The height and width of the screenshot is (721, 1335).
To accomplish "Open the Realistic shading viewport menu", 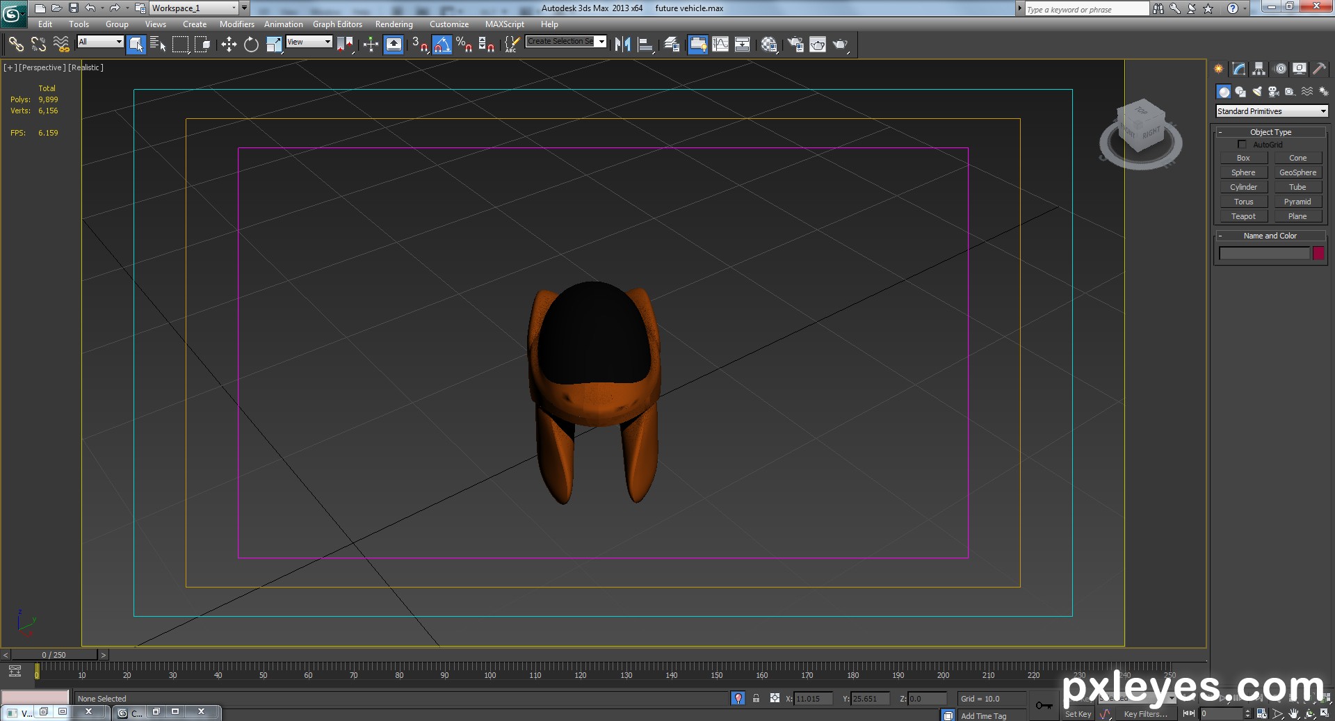I will click(x=86, y=67).
